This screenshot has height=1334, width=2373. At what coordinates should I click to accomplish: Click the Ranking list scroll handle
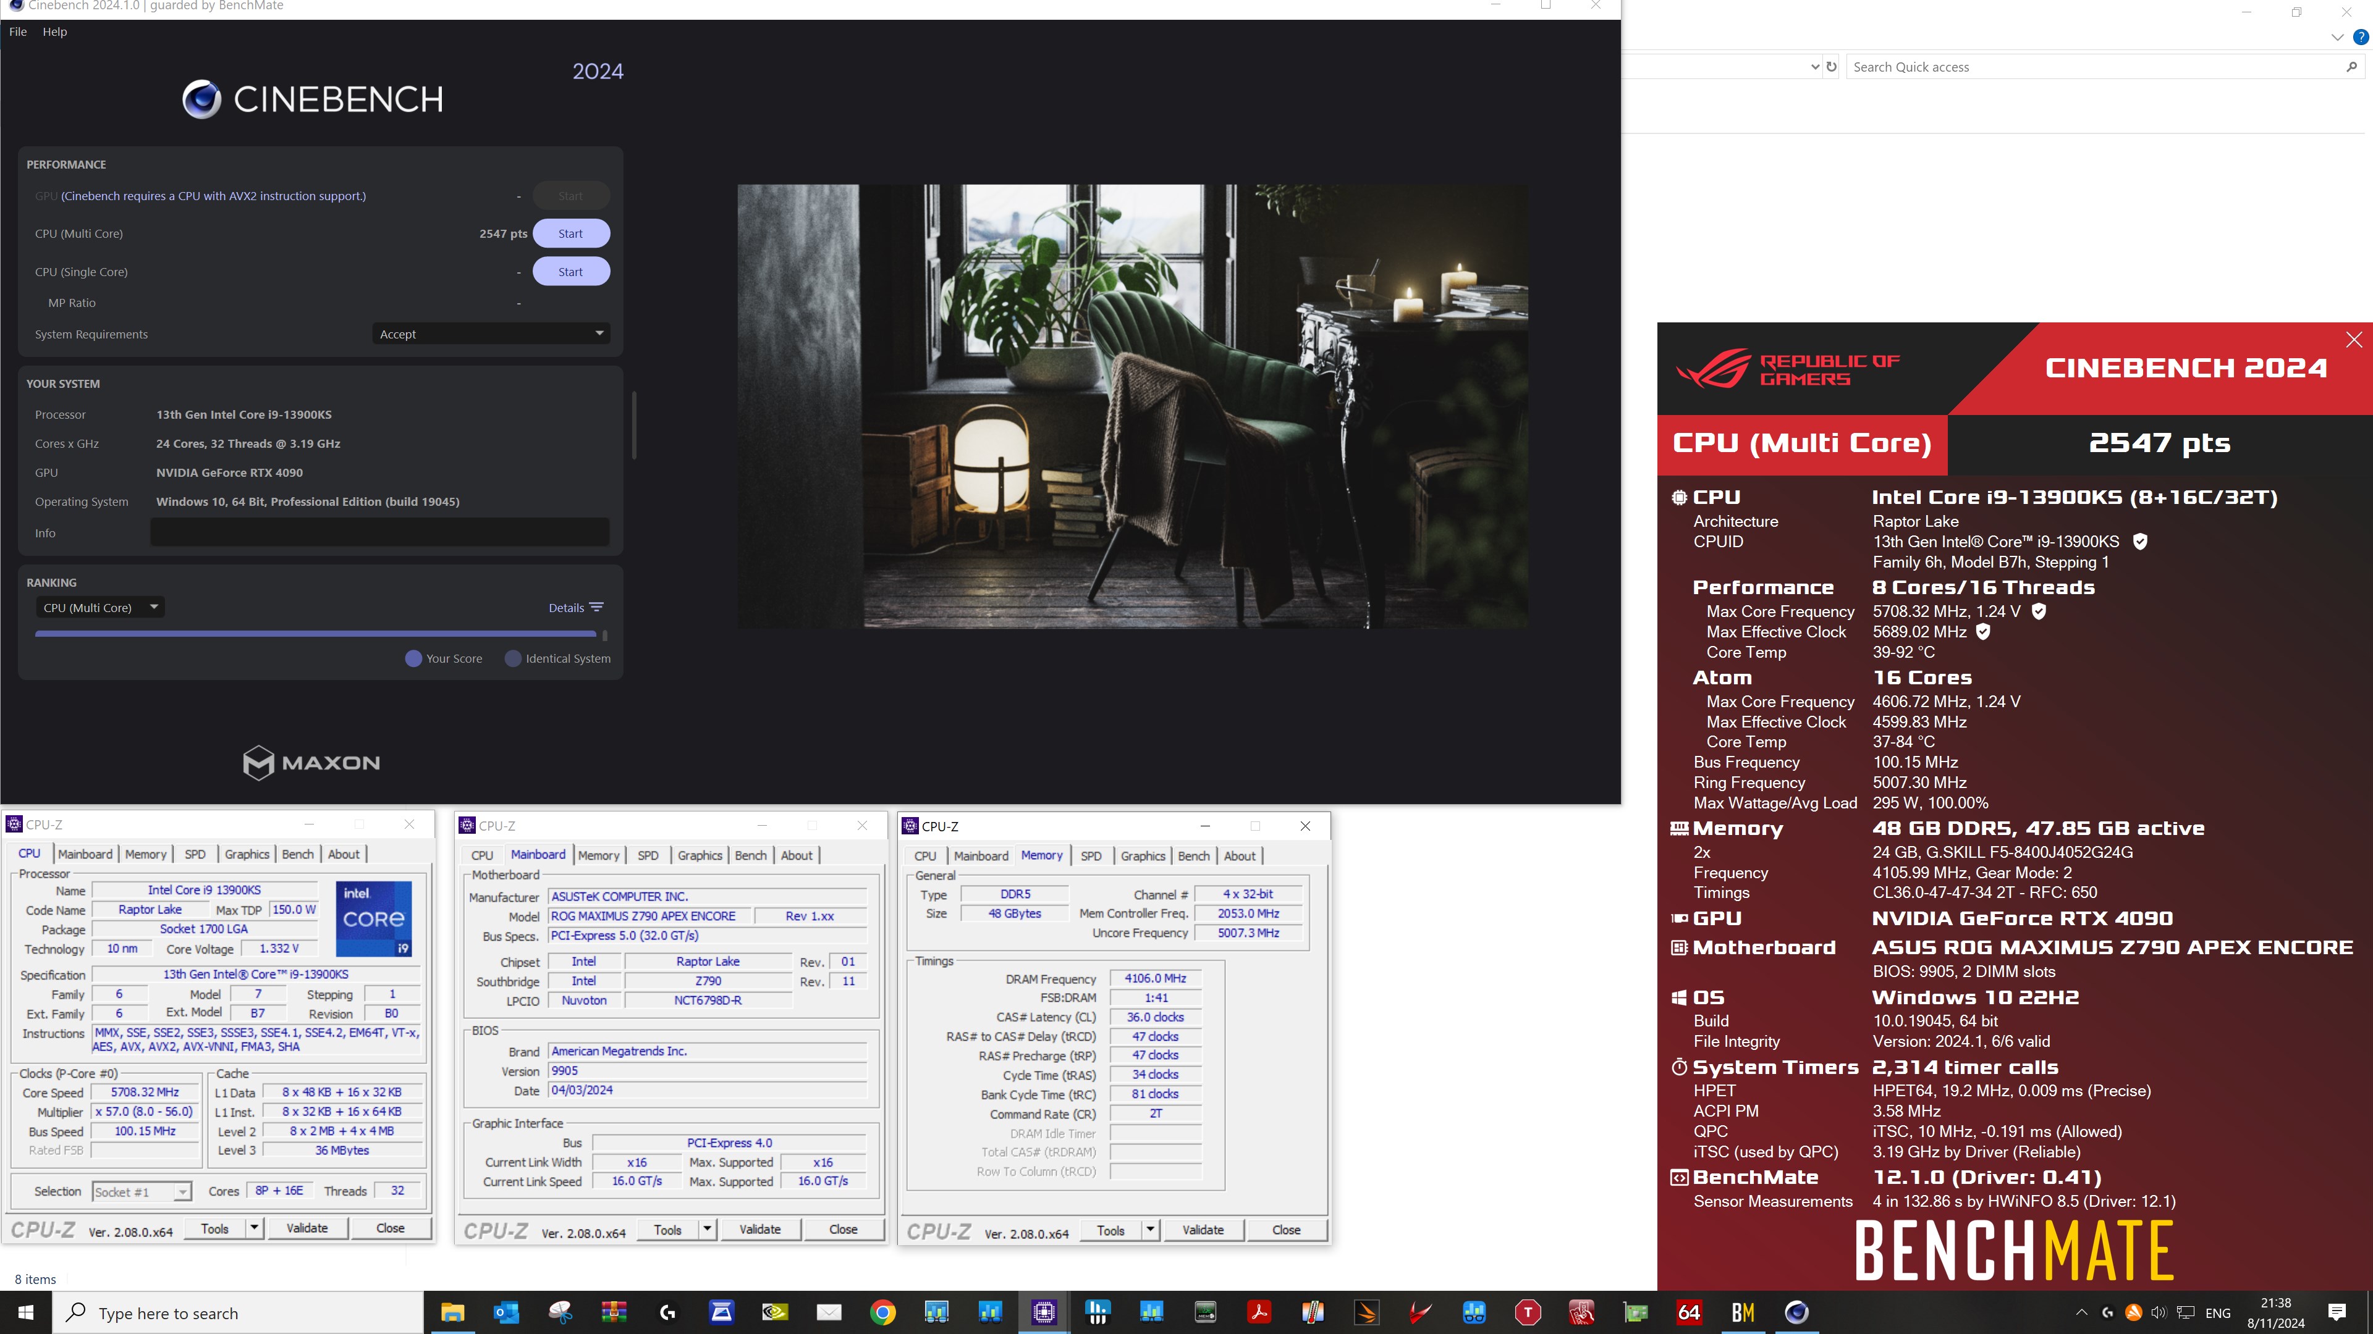(x=604, y=636)
